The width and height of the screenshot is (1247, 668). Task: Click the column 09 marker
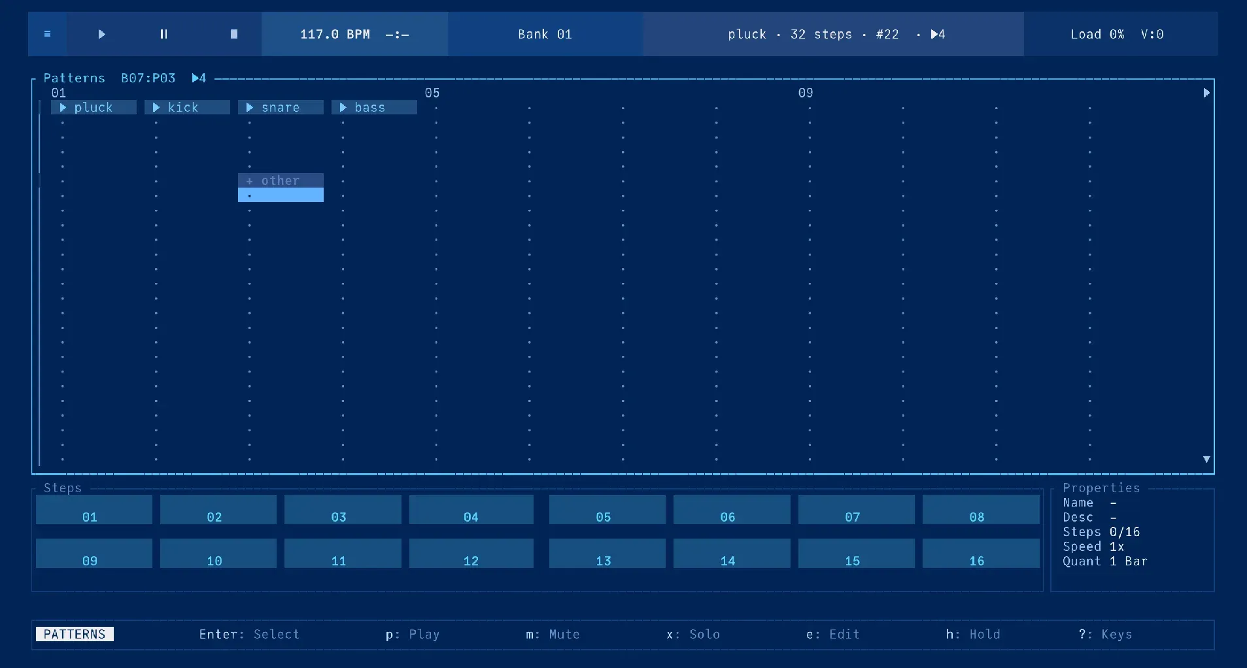click(806, 93)
